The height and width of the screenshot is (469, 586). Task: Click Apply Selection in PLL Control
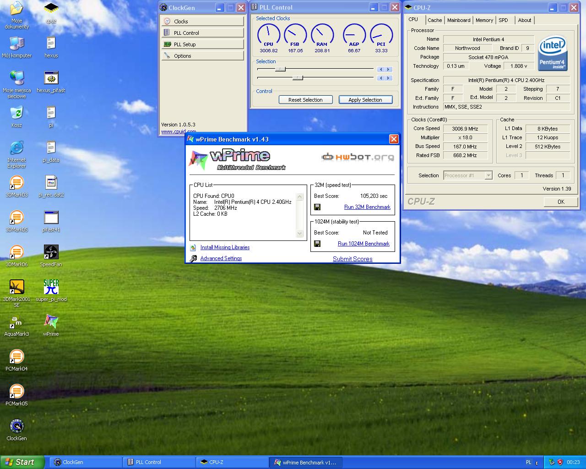[x=365, y=100]
